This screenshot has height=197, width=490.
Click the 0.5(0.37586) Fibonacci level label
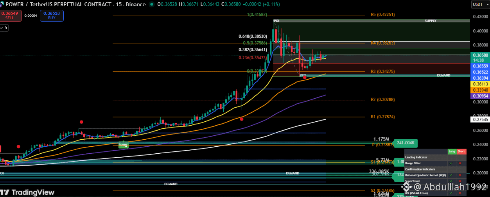click(x=255, y=43)
